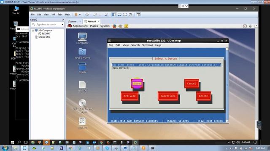
Task: Expand the TeamViewer toolbar chevron at top
Action: tap(186, 6)
